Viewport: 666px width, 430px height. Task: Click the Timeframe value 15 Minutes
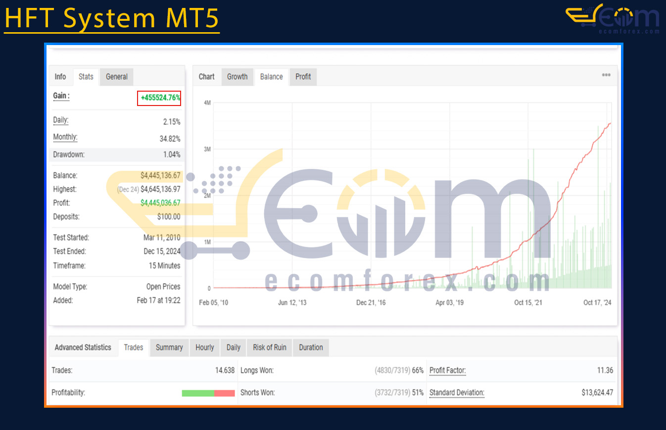165,266
